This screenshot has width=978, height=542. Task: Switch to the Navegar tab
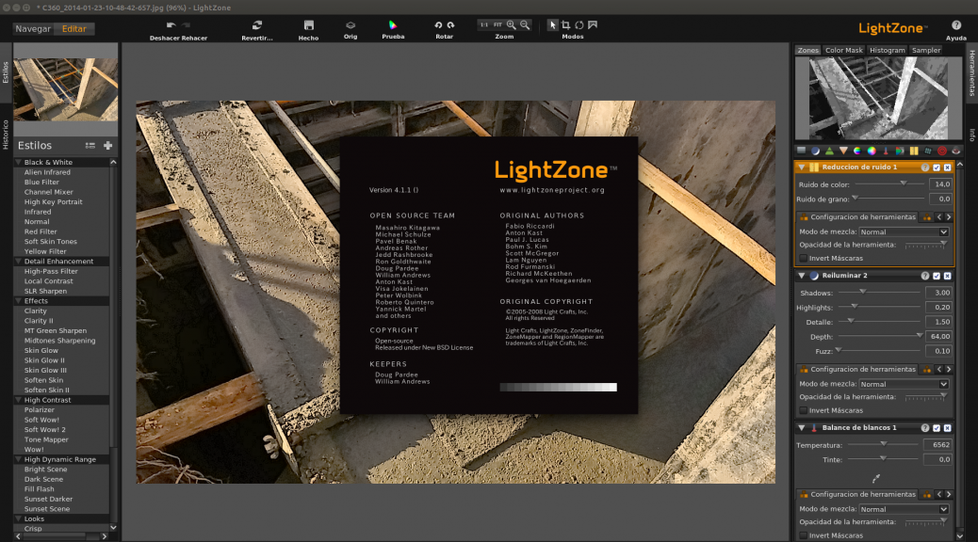pyautogui.click(x=34, y=28)
